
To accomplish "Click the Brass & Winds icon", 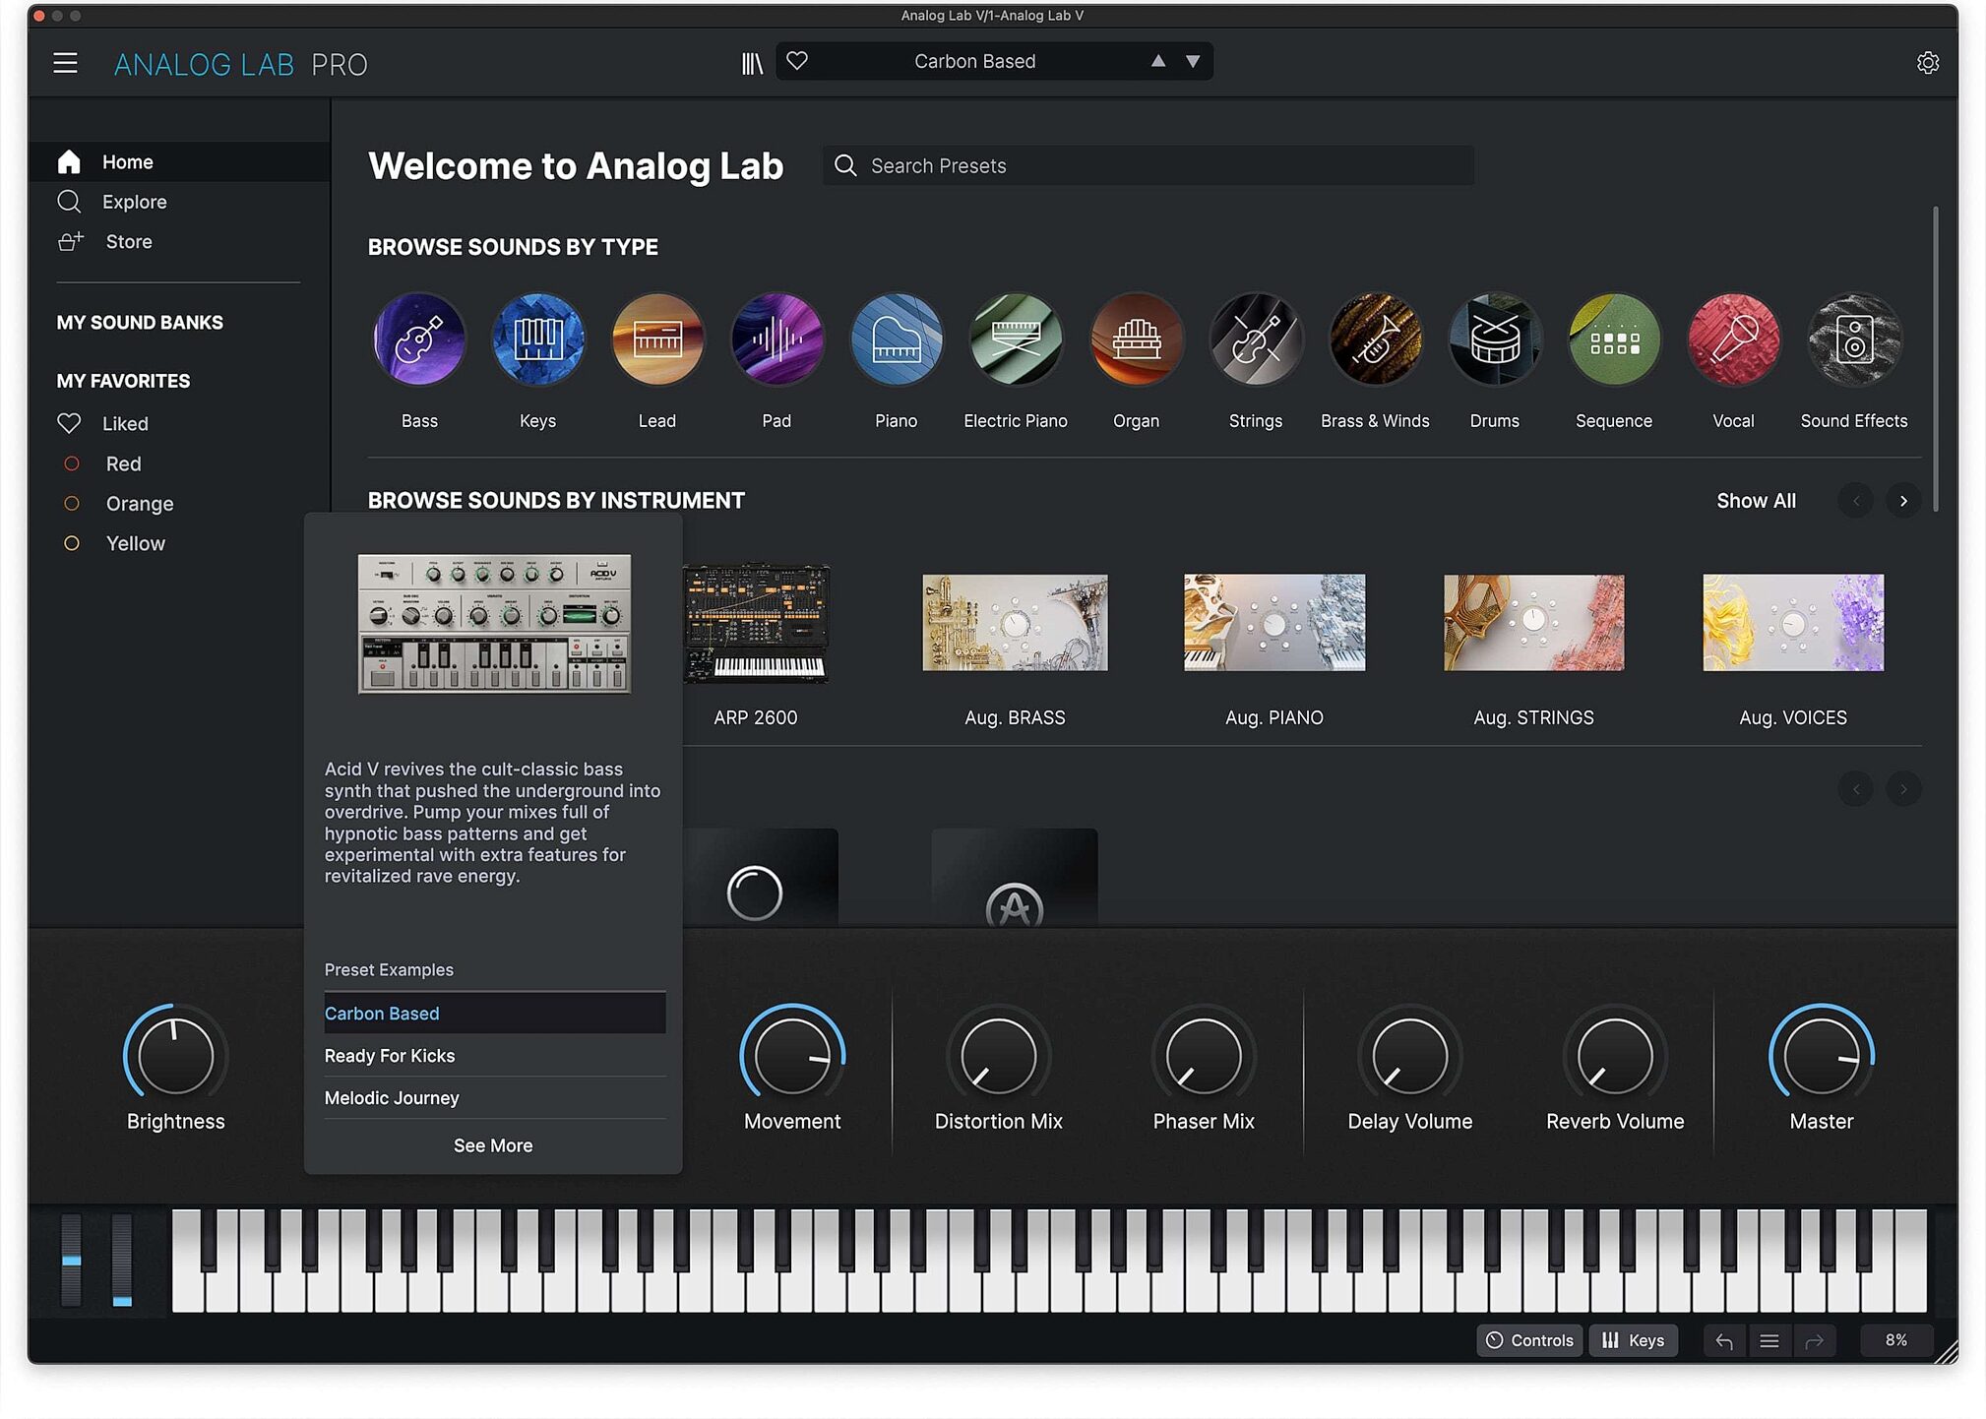I will (1375, 339).
